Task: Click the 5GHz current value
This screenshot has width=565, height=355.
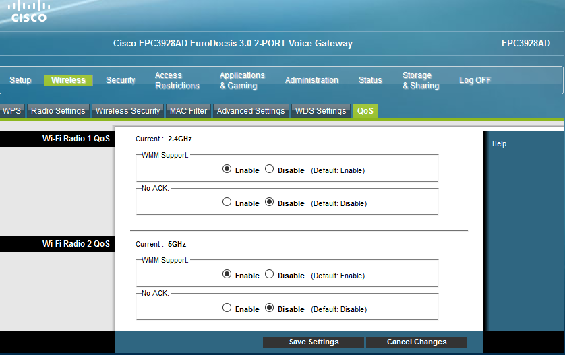Action: 177,244
